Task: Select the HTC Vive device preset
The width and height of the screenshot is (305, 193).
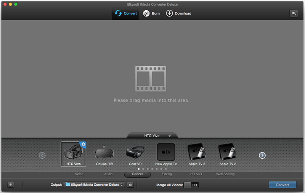Action: [x=73, y=153]
